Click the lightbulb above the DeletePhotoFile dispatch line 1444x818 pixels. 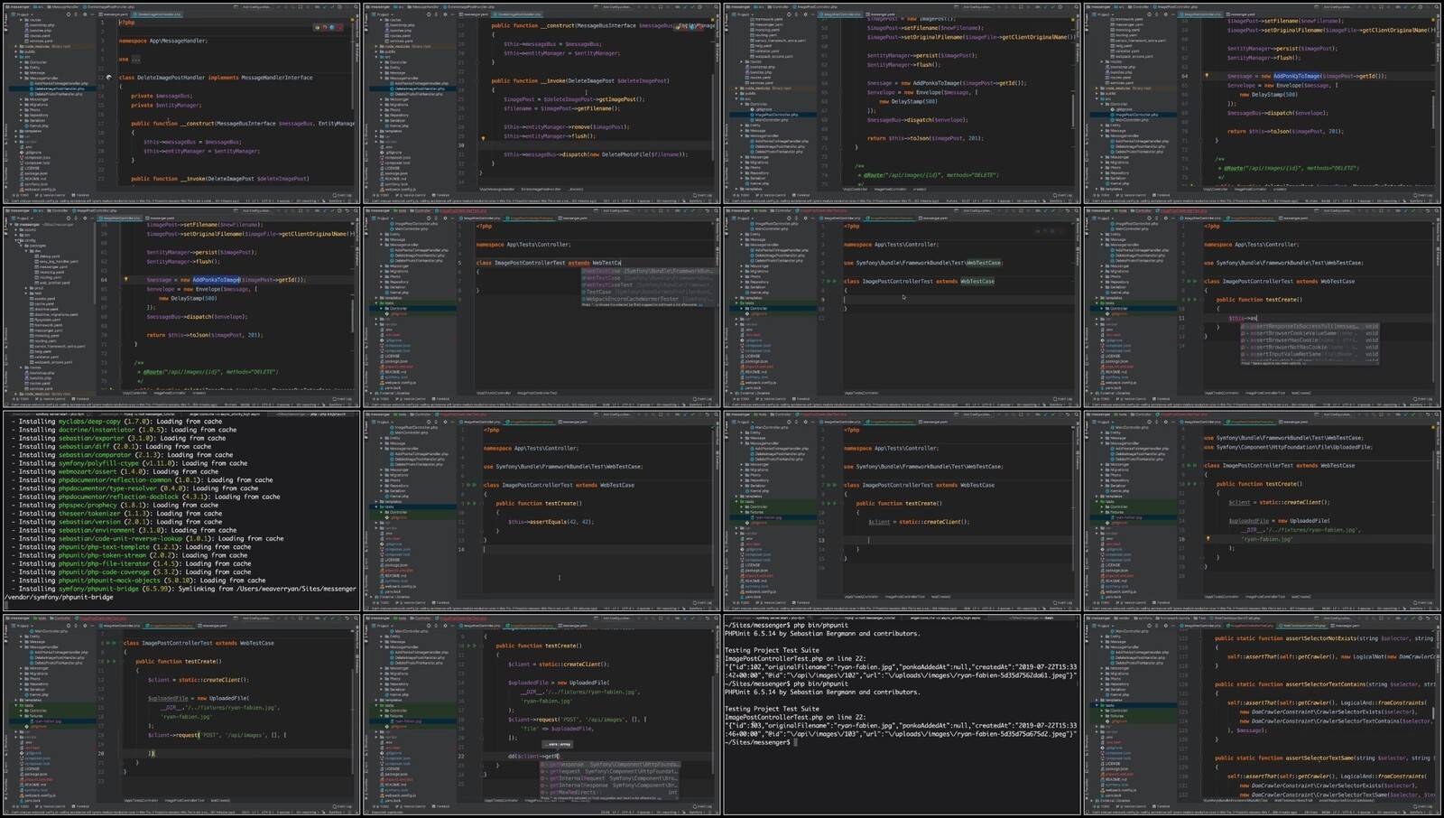pyautogui.click(x=483, y=139)
